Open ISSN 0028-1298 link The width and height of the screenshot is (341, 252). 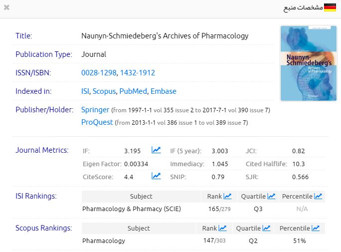click(99, 73)
